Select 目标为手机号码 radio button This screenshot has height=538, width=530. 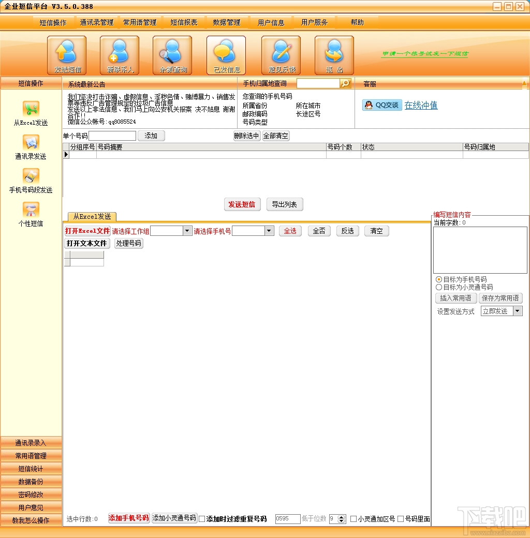coord(439,279)
